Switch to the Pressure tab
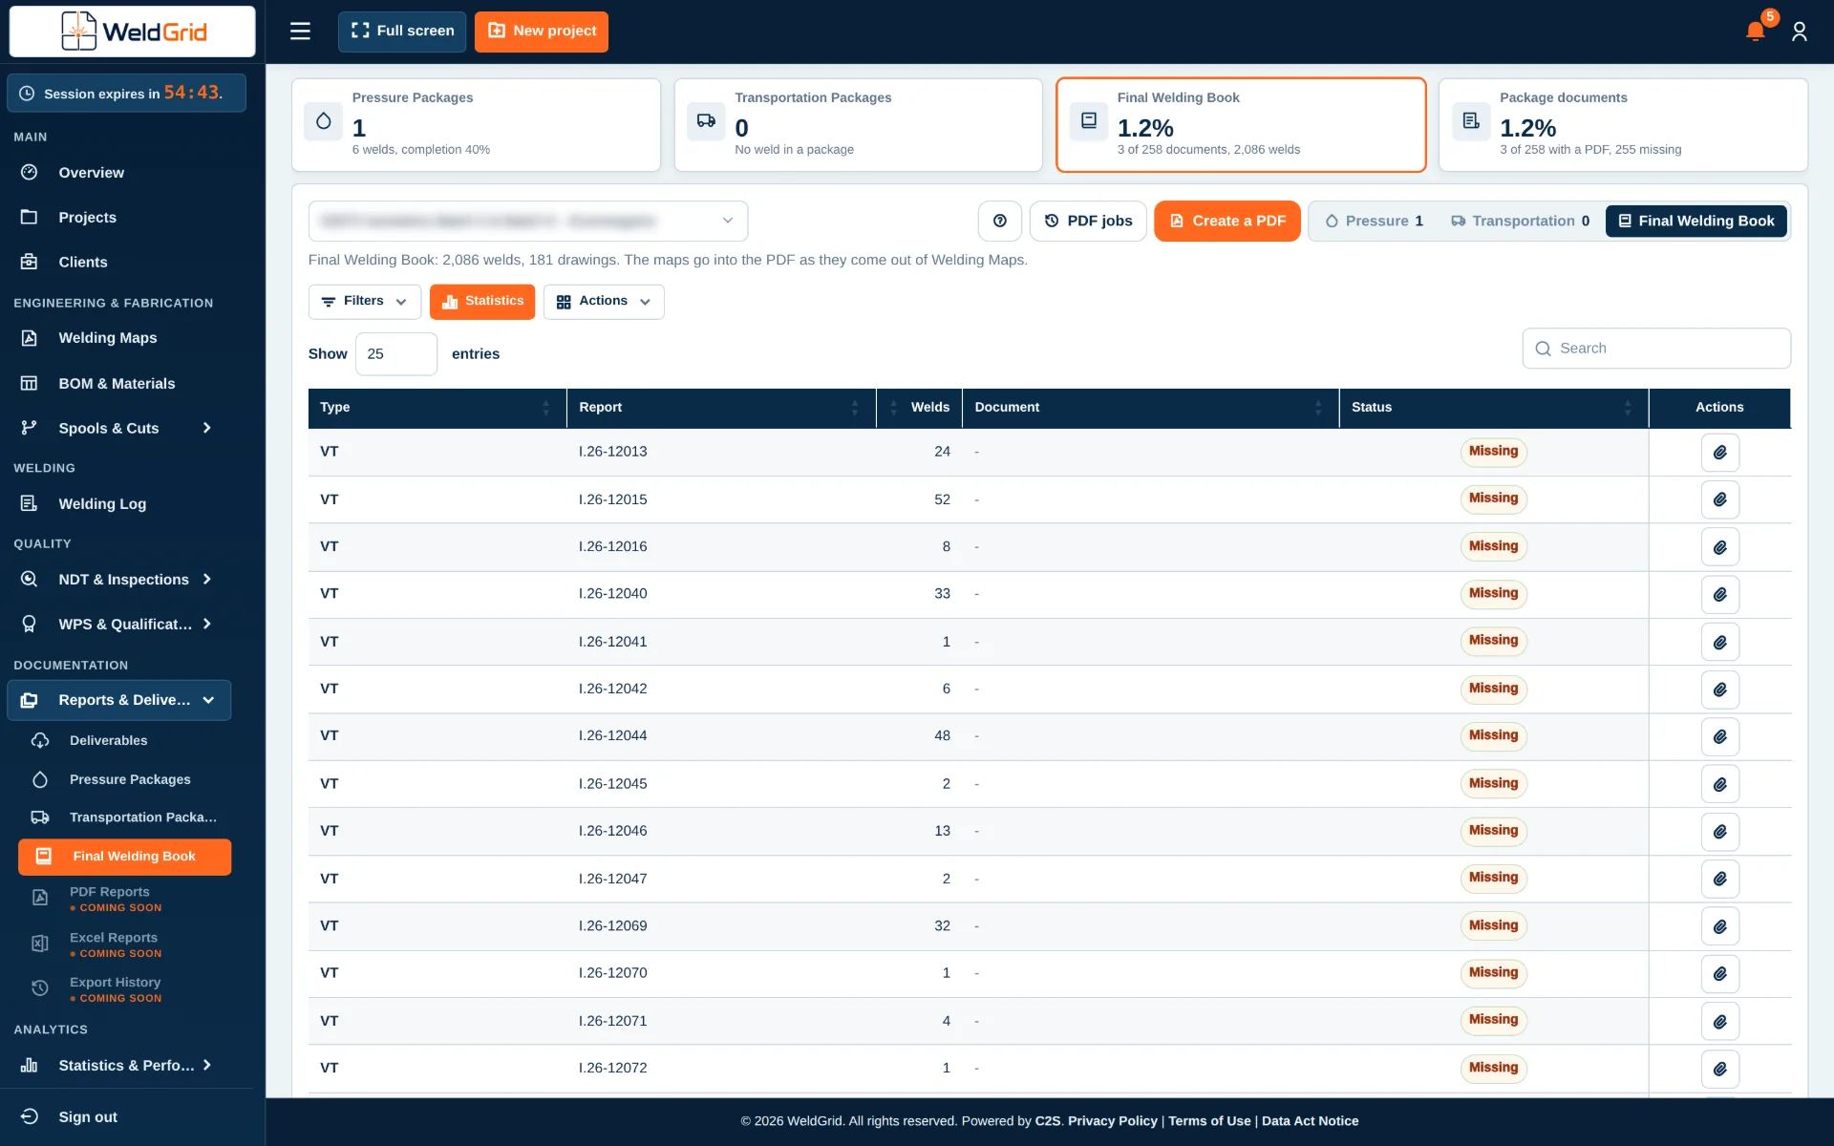 point(1374,221)
